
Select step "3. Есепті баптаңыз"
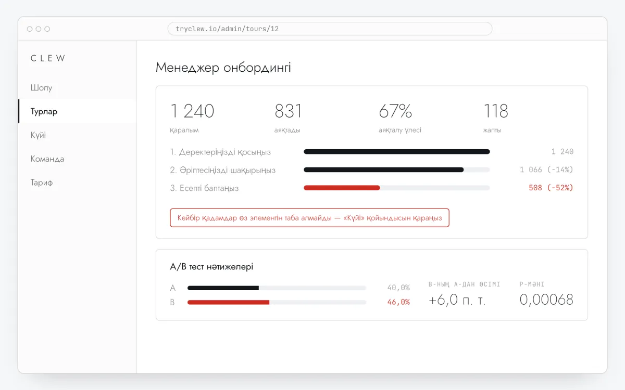tap(204, 188)
